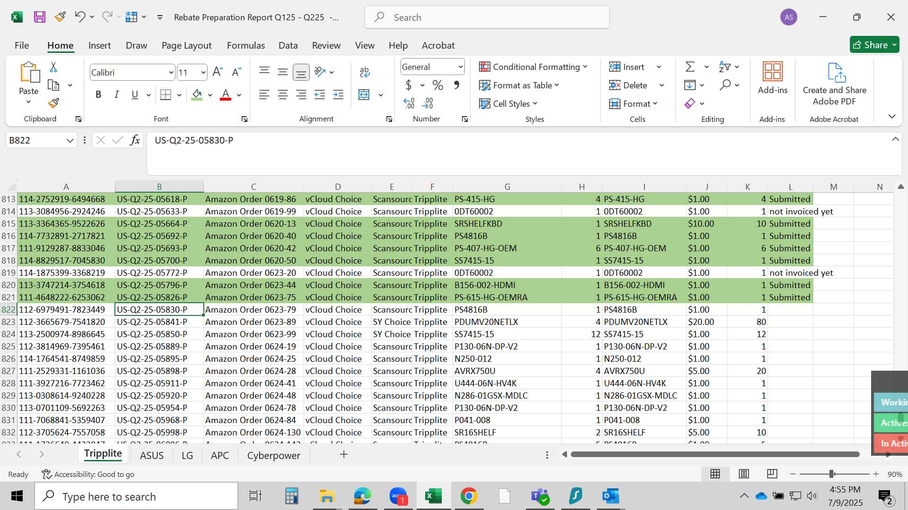Click the Clear eraser icon

coord(690,103)
